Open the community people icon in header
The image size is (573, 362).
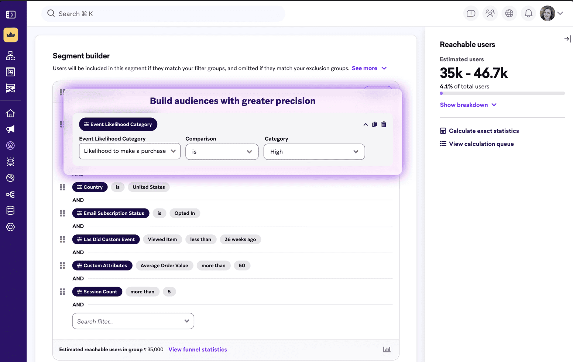(x=490, y=14)
